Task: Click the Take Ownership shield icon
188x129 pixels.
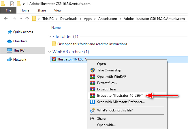Action: tap(93, 70)
